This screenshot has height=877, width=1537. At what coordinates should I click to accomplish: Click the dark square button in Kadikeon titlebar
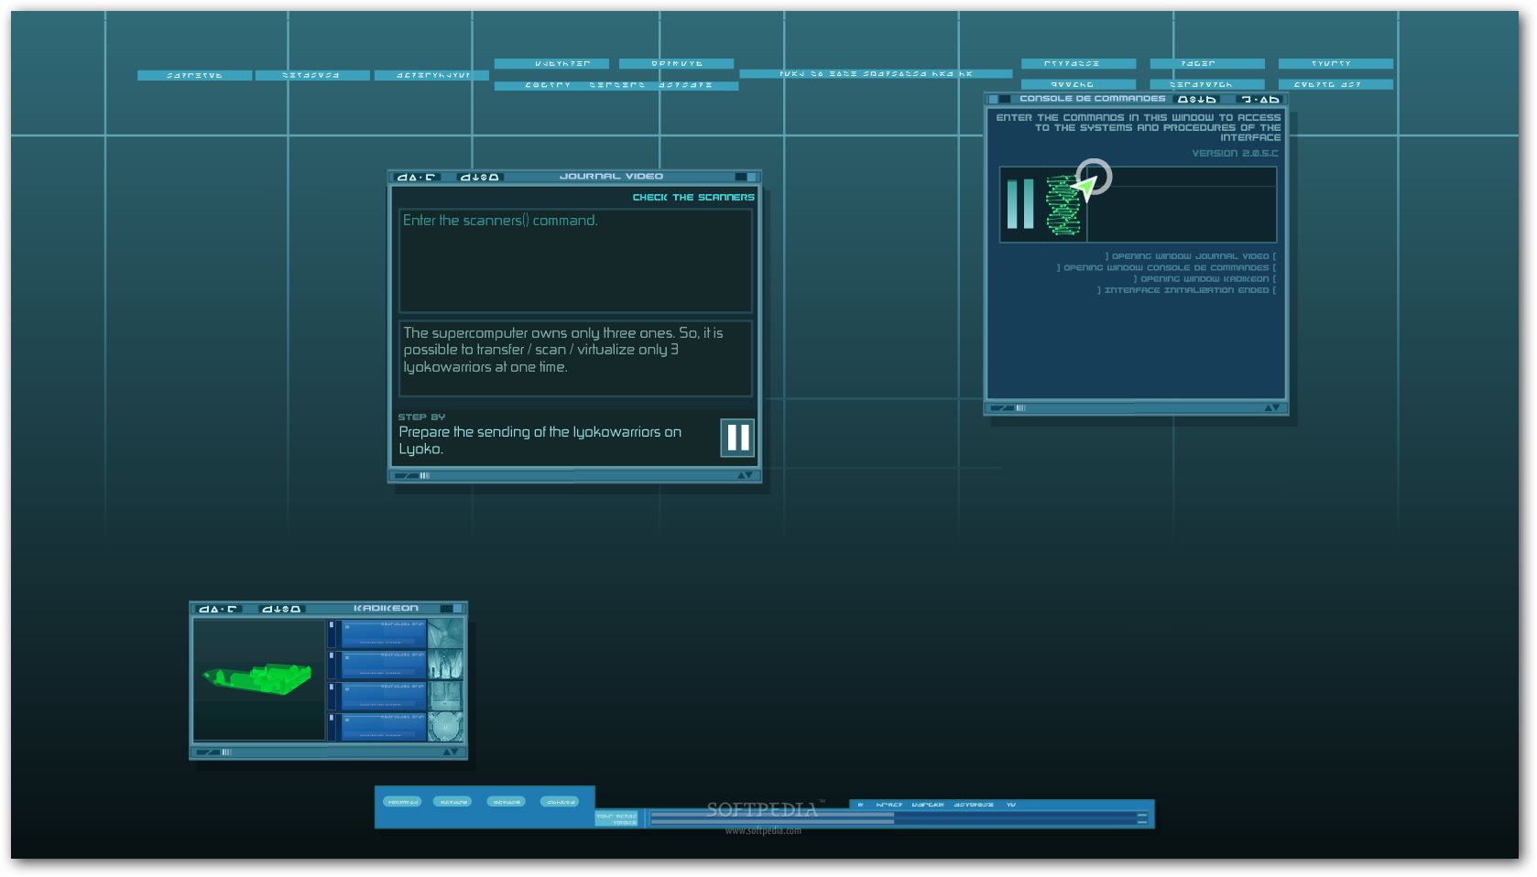446,609
